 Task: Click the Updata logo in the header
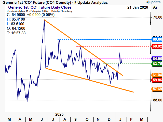(151, 2)
